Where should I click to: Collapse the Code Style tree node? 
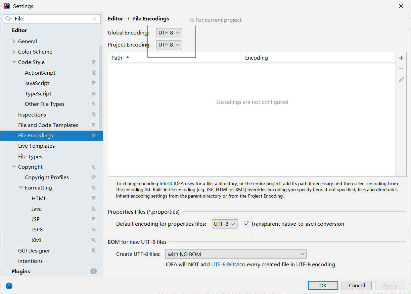(14, 62)
